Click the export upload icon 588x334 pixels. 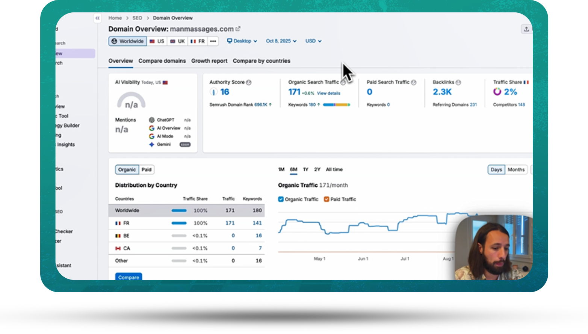click(x=526, y=29)
